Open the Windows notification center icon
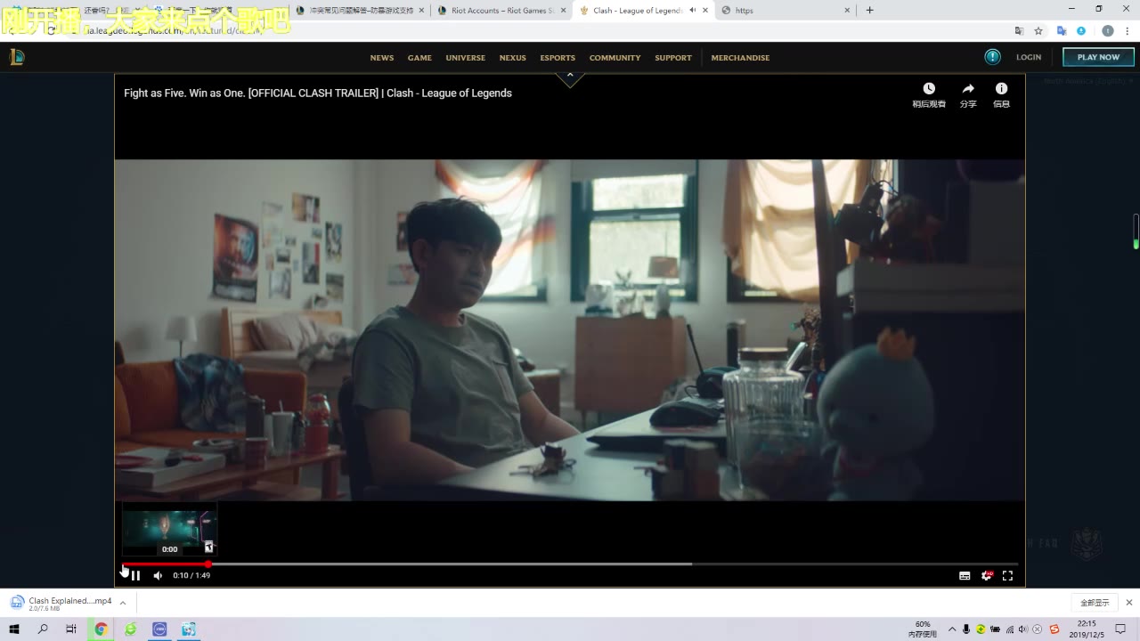The image size is (1140, 641). click(1120, 629)
